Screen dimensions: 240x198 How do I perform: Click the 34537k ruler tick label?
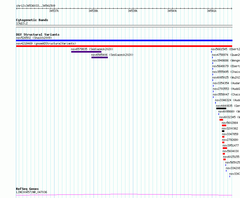[54, 11]
